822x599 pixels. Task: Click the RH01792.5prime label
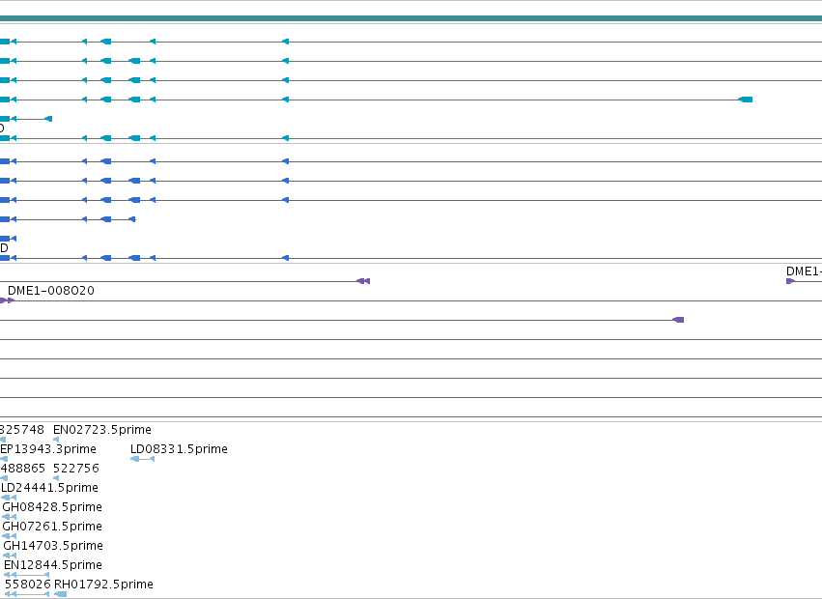tap(103, 585)
